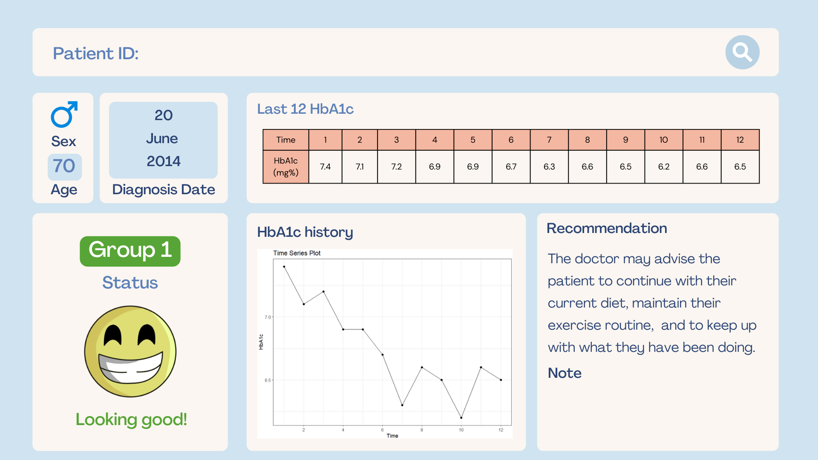Click the magnifying glass search icon

tap(742, 52)
